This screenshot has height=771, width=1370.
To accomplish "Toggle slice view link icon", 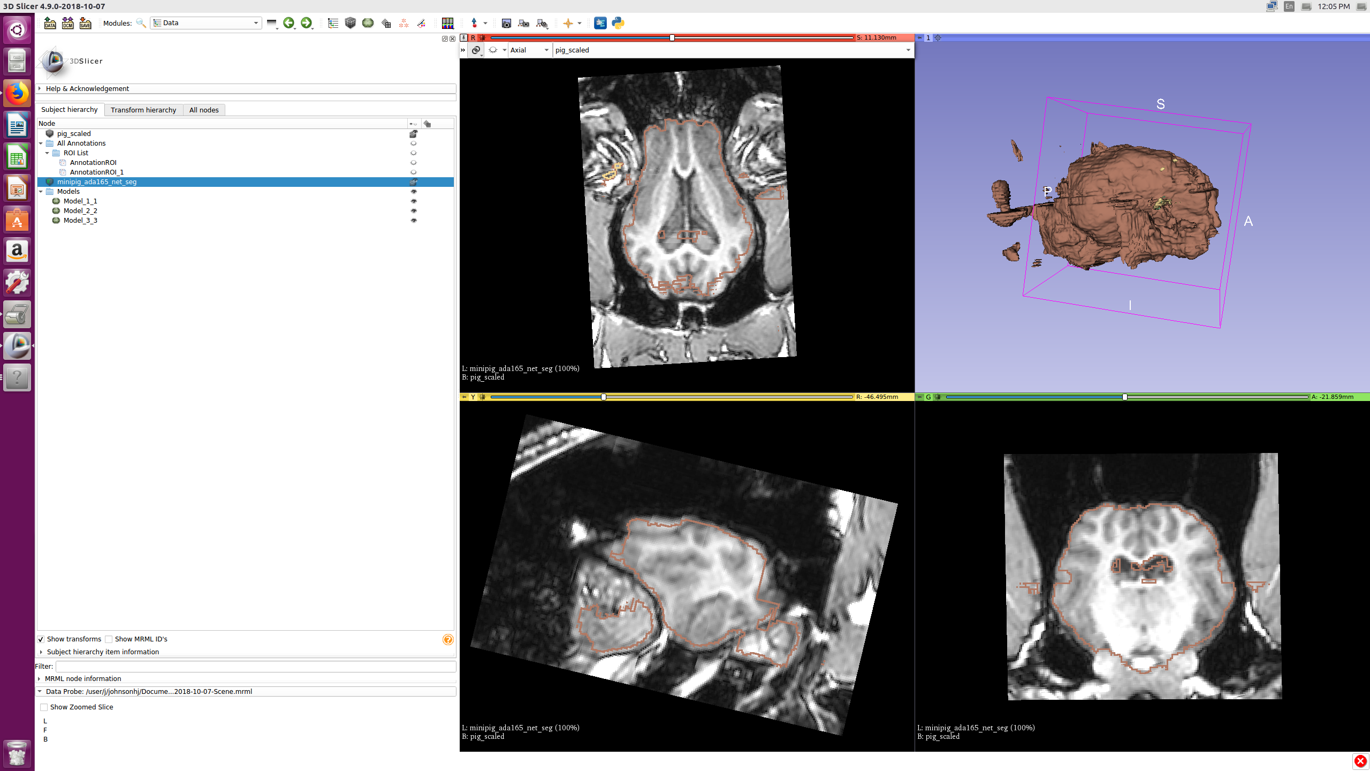I will (x=476, y=50).
